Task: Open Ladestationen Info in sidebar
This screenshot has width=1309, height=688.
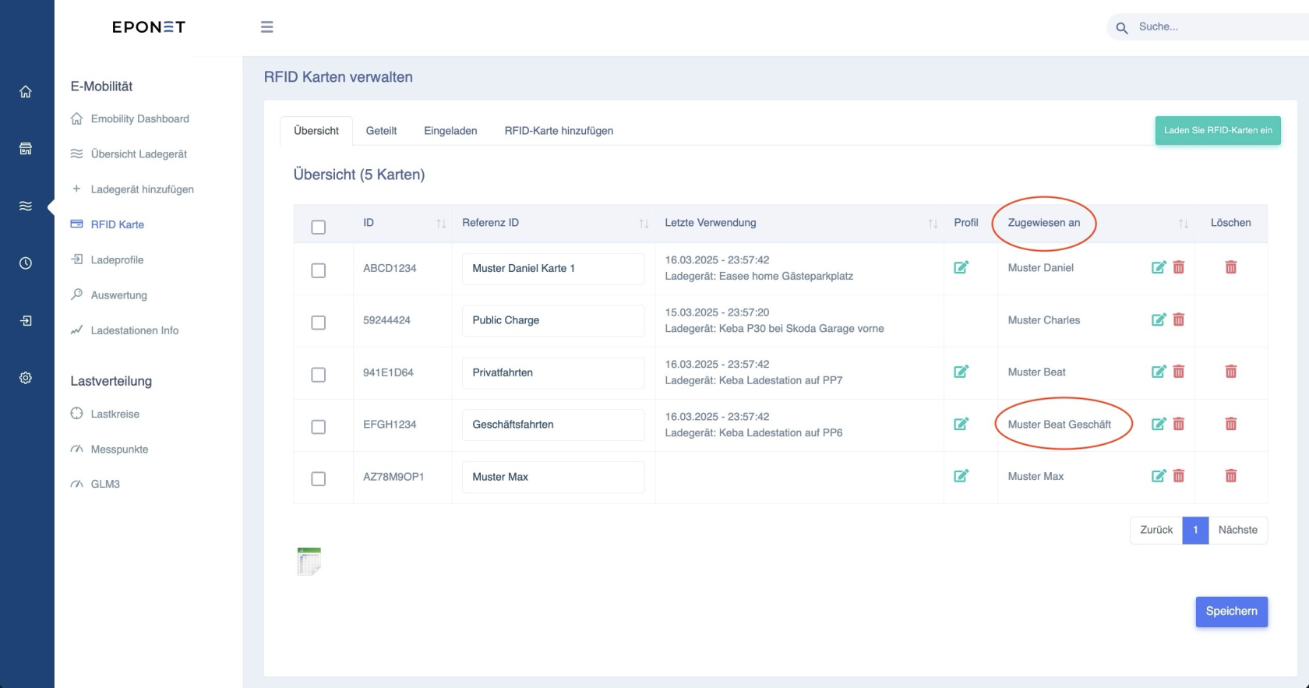Action: 134,330
